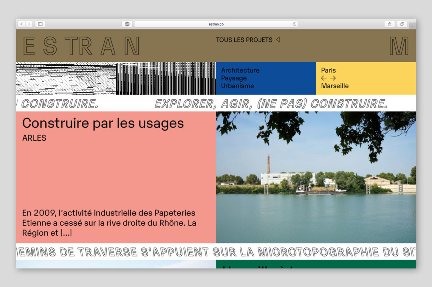Select Architecture in the blue block

coord(240,70)
